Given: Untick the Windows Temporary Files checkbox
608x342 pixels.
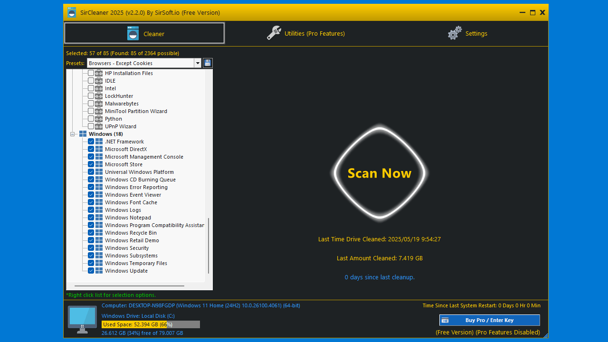Looking at the screenshot, I should (91, 263).
